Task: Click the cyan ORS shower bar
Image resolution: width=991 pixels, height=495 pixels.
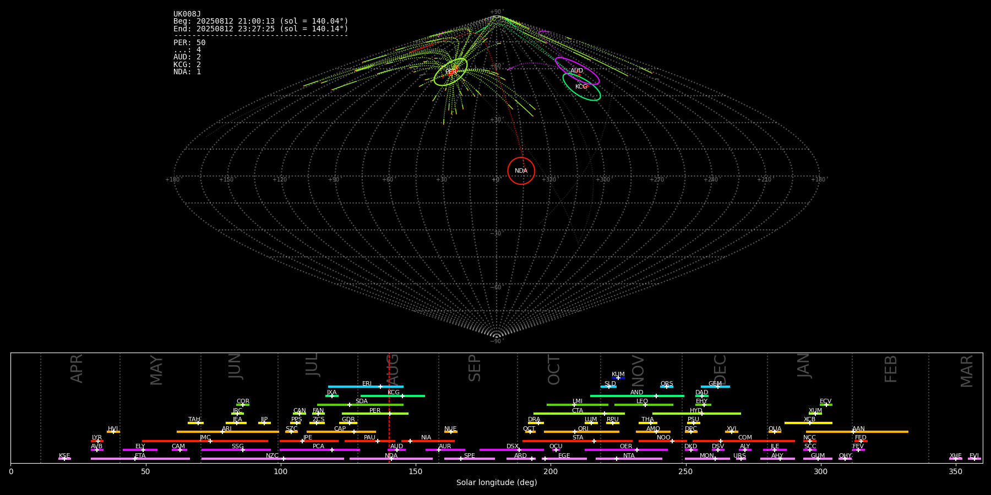Action: (667, 387)
